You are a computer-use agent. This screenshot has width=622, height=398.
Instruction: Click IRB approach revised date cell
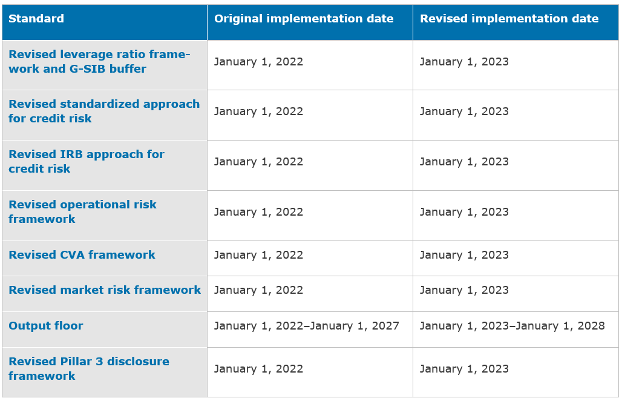click(464, 162)
